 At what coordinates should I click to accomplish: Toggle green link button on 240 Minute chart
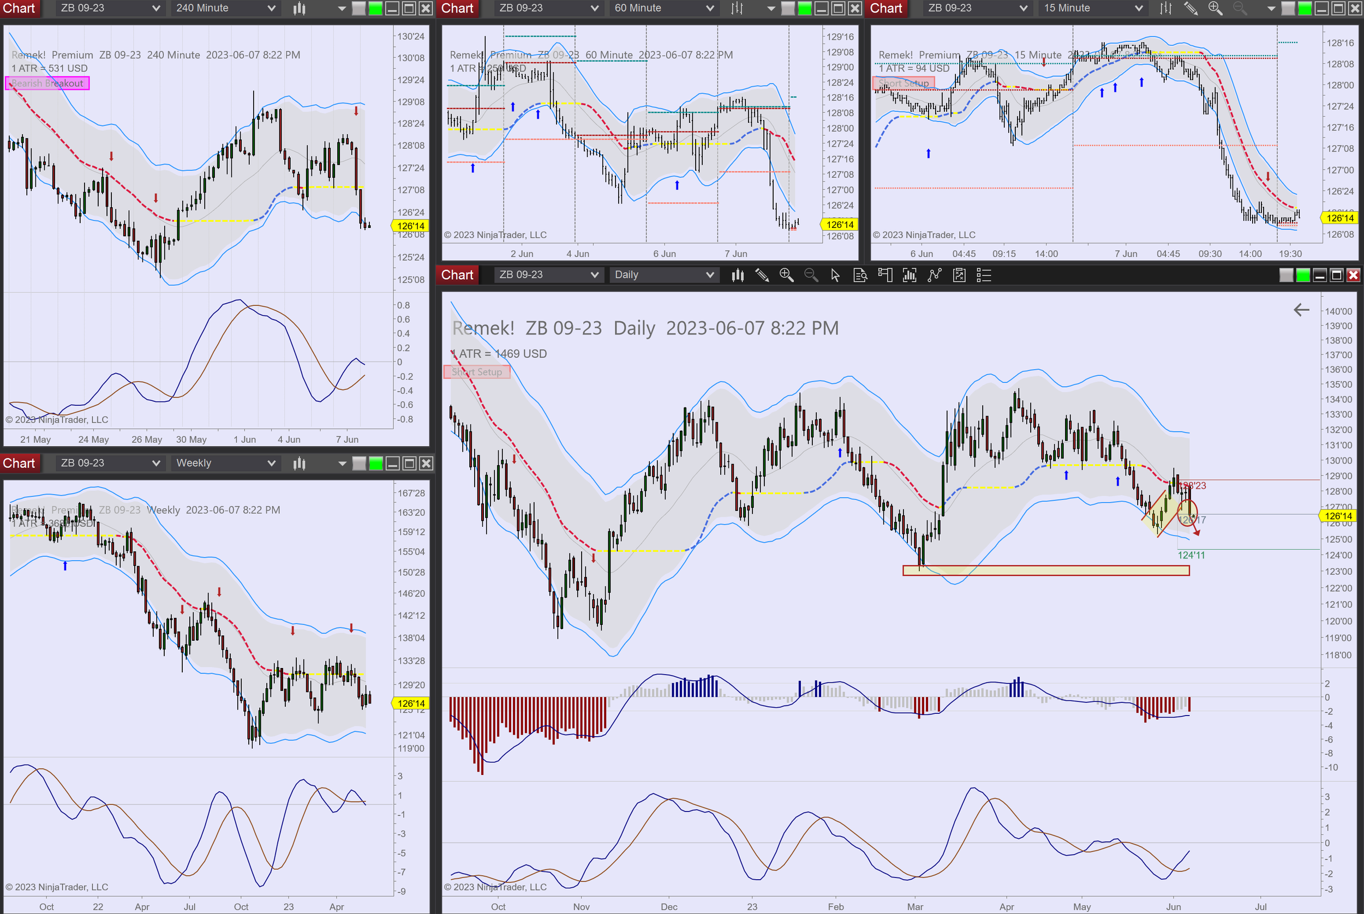coord(375,8)
